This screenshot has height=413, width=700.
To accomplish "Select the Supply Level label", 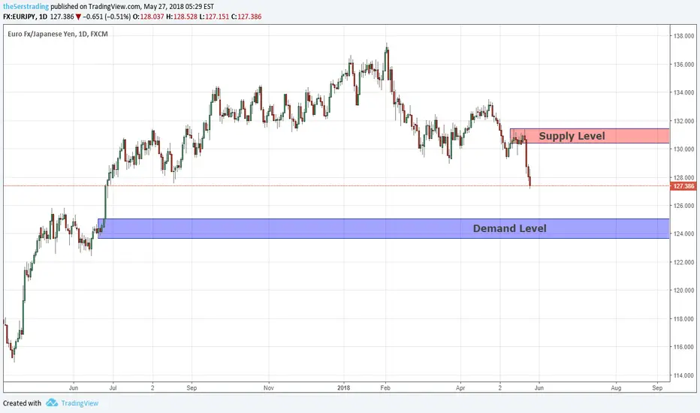I will (x=572, y=136).
